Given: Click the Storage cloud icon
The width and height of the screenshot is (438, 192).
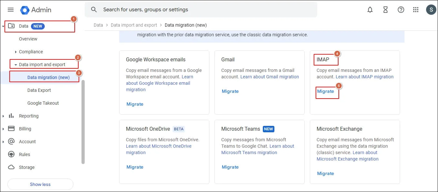Looking at the screenshot, I should pyautogui.click(x=11, y=167).
